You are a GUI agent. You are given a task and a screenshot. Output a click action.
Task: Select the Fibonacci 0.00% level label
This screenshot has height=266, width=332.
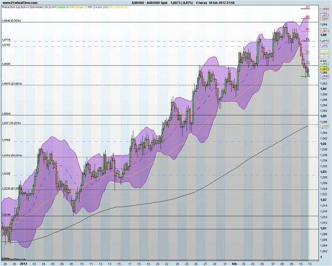click(11, 21)
